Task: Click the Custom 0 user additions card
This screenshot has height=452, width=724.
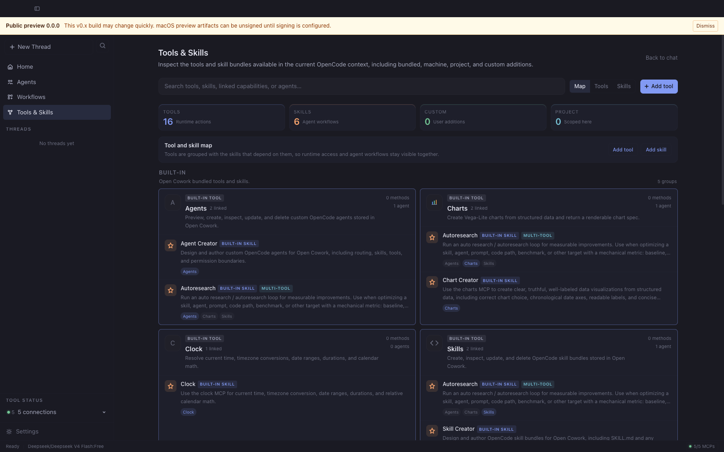Action: [x=483, y=118]
